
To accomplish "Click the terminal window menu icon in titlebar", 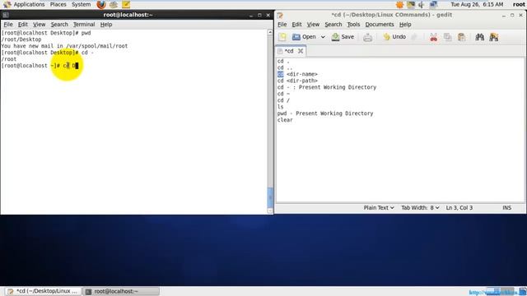I will click(6, 15).
